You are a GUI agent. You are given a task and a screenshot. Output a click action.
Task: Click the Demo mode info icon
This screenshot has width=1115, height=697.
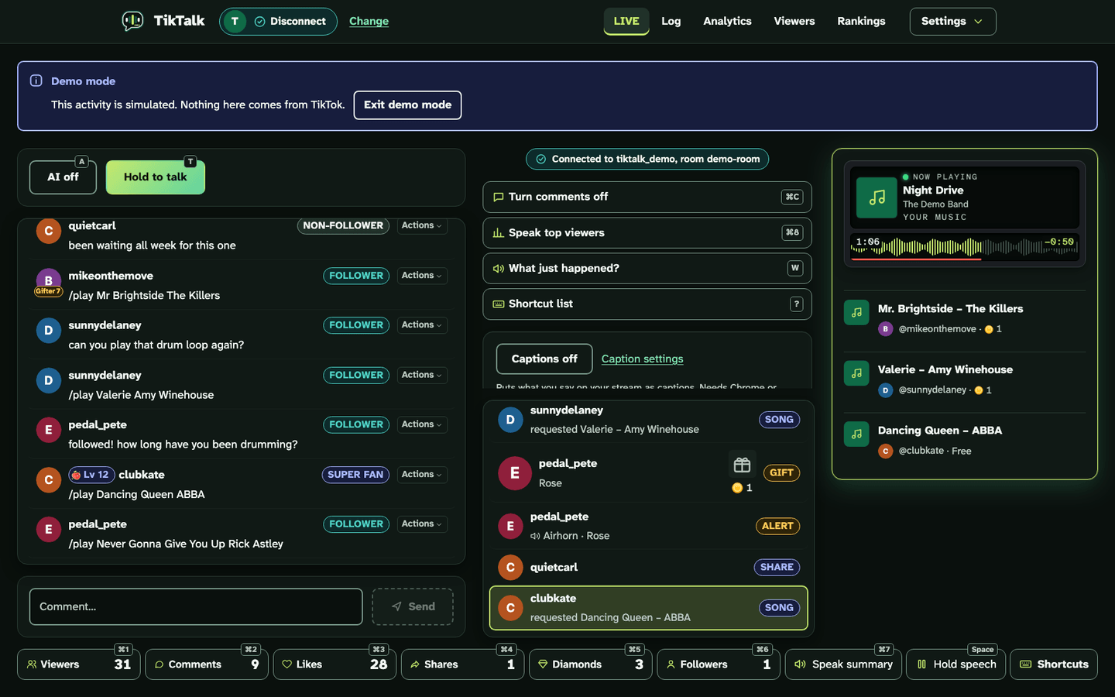(36, 81)
